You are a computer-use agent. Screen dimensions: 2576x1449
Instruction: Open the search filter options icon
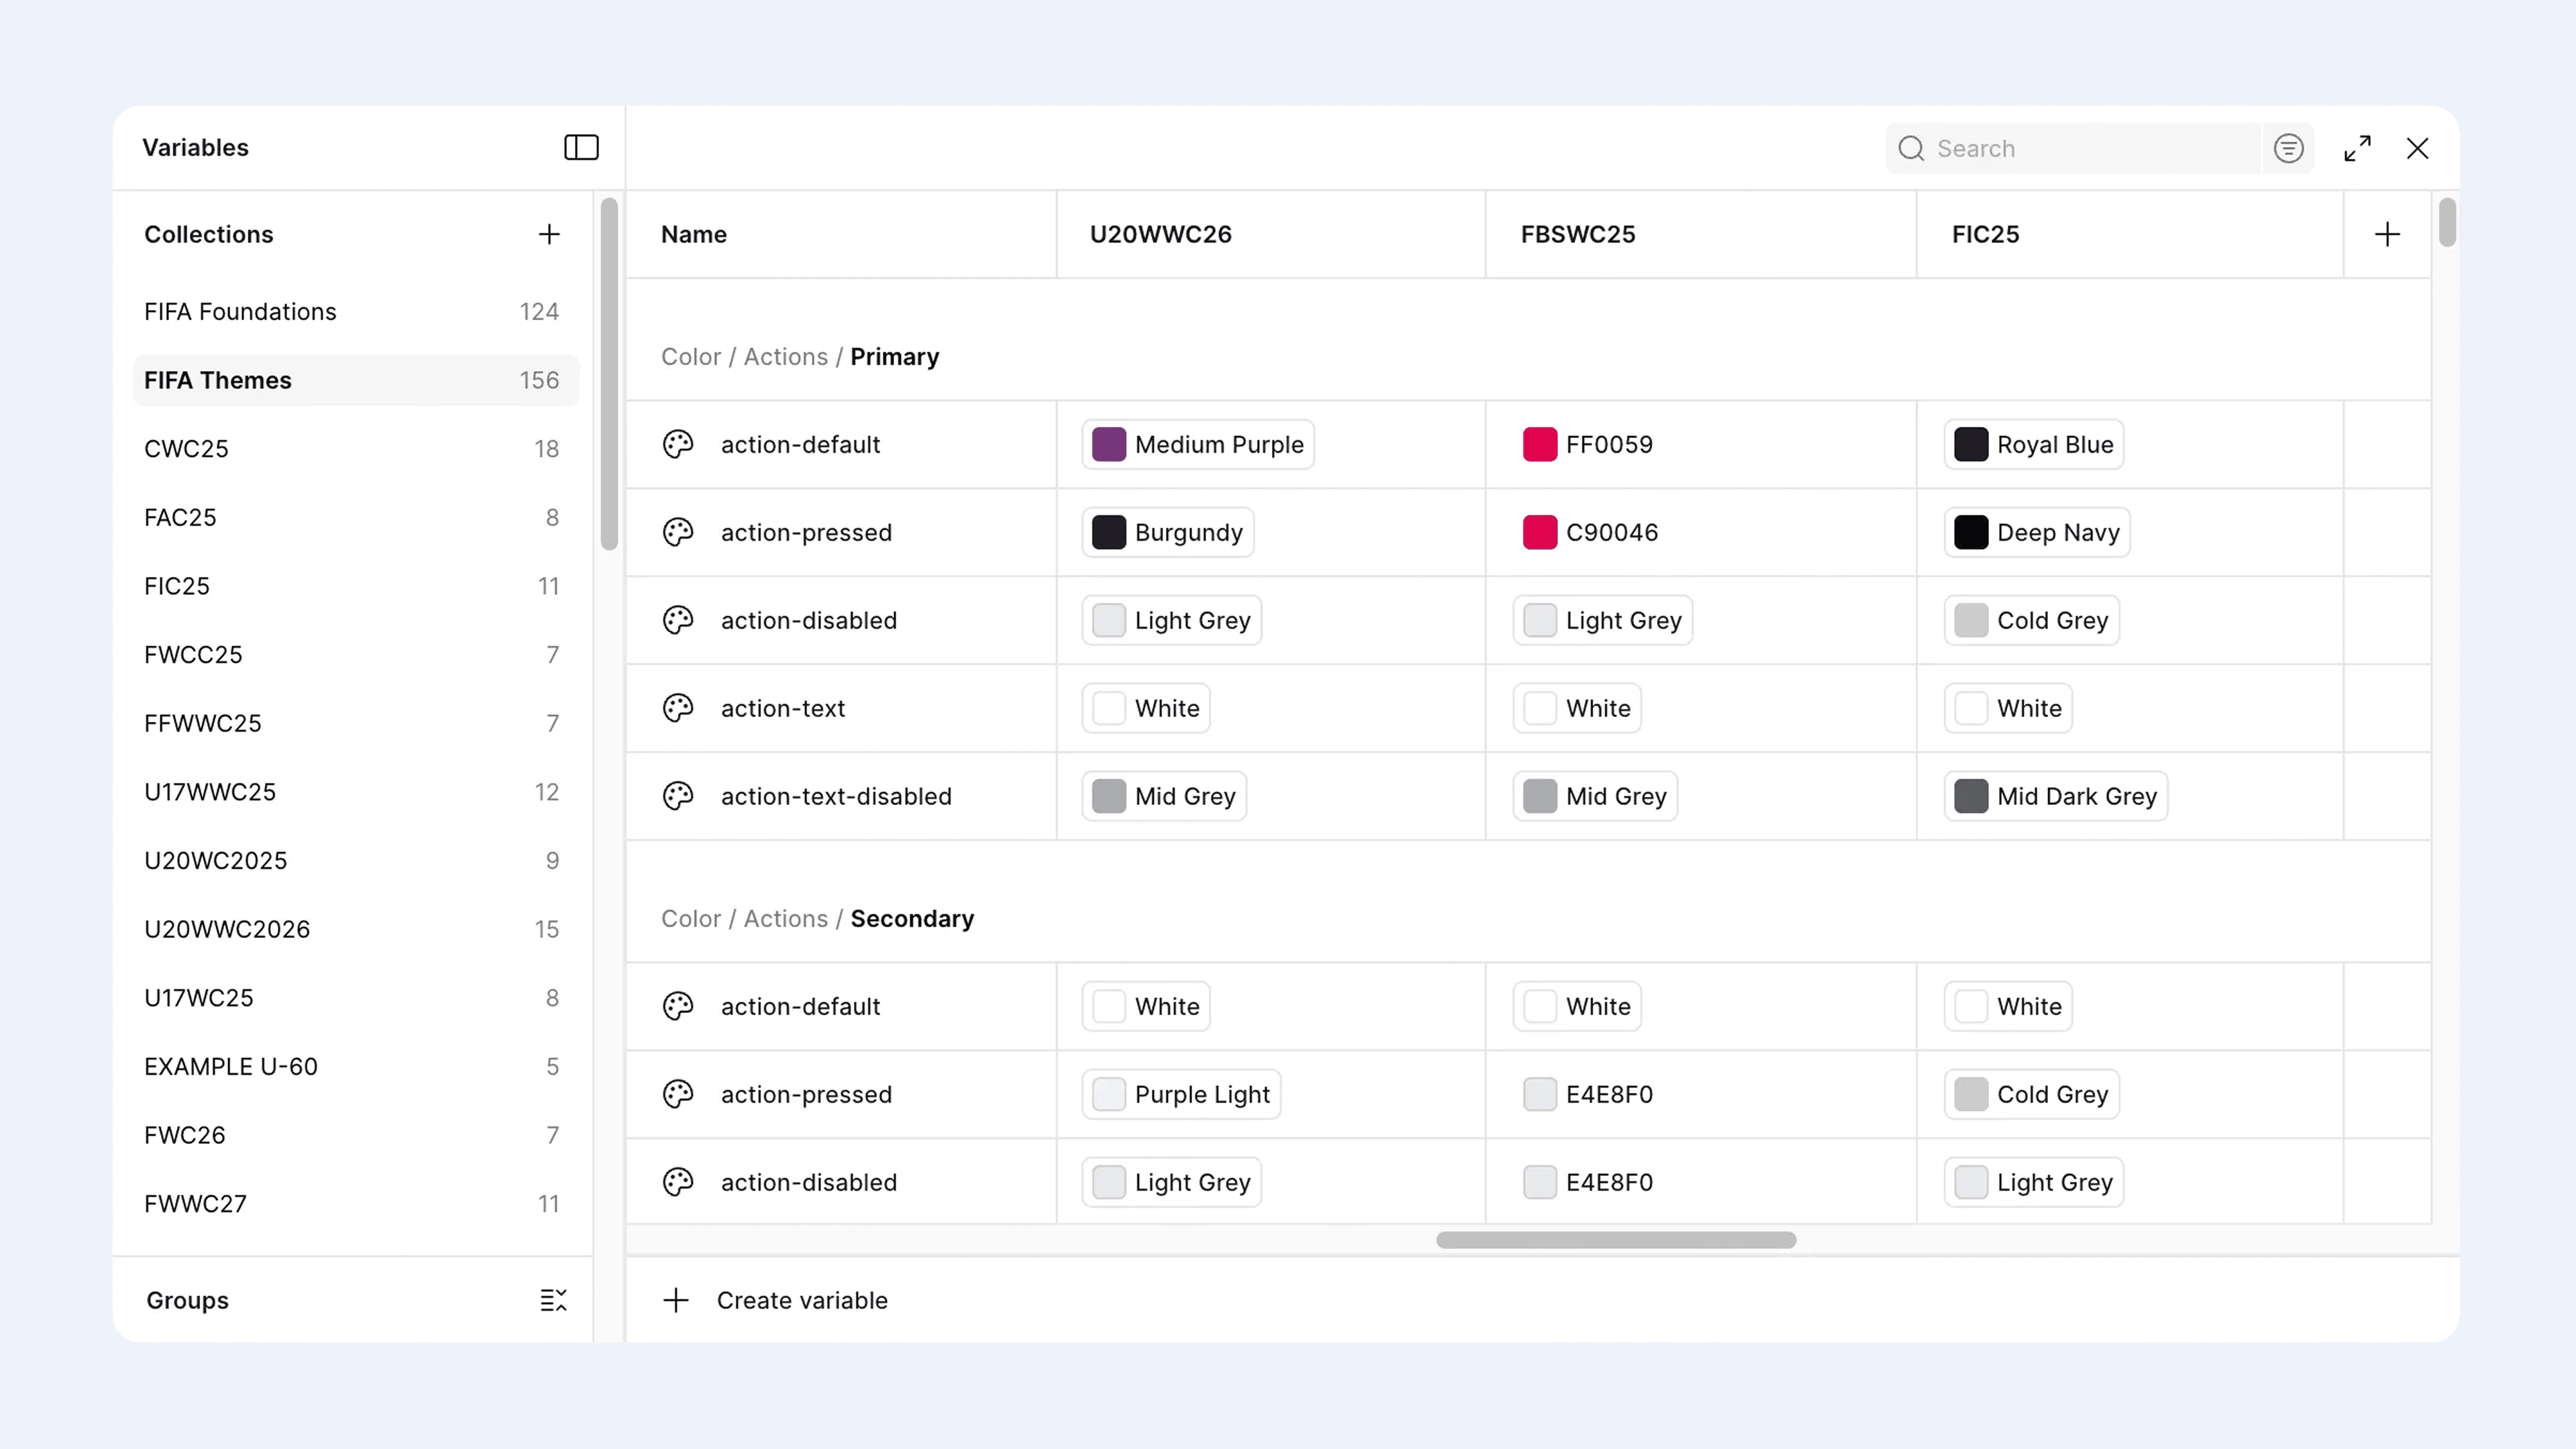click(x=2288, y=148)
